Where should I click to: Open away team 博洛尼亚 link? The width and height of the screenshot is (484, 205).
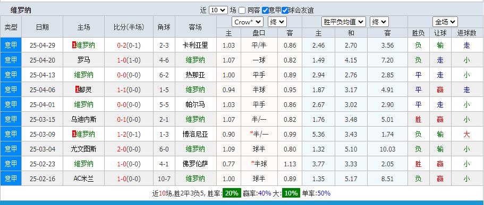196,134
